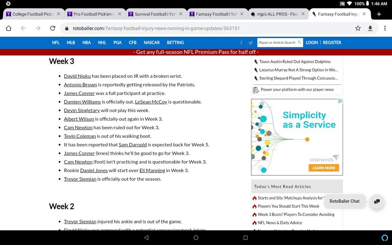Open the BETTING menu item

pos(175,42)
